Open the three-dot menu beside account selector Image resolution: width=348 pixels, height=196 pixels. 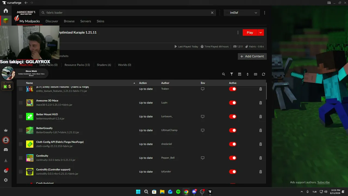pyautogui.click(x=265, y=13)
